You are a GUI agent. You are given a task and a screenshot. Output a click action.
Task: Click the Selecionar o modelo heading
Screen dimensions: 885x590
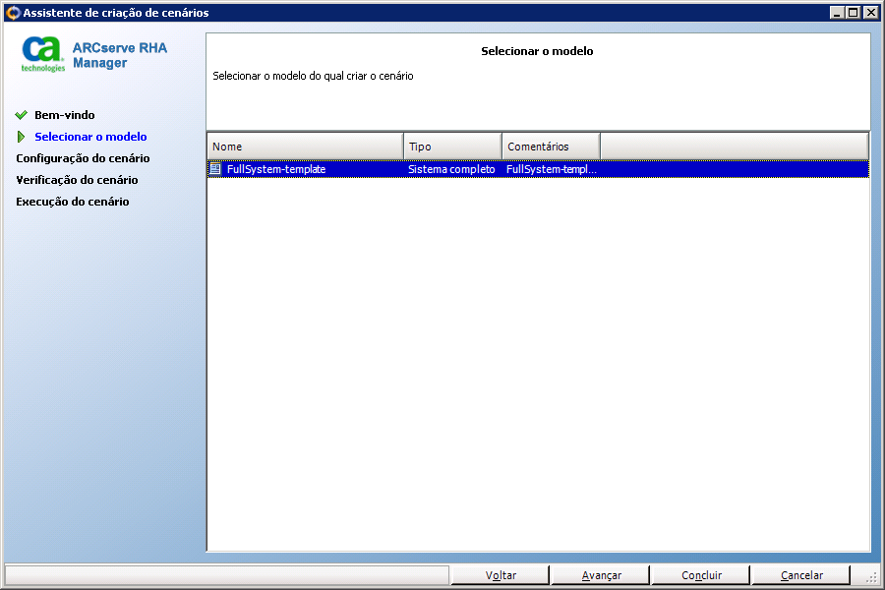click(x=537, y=51)
